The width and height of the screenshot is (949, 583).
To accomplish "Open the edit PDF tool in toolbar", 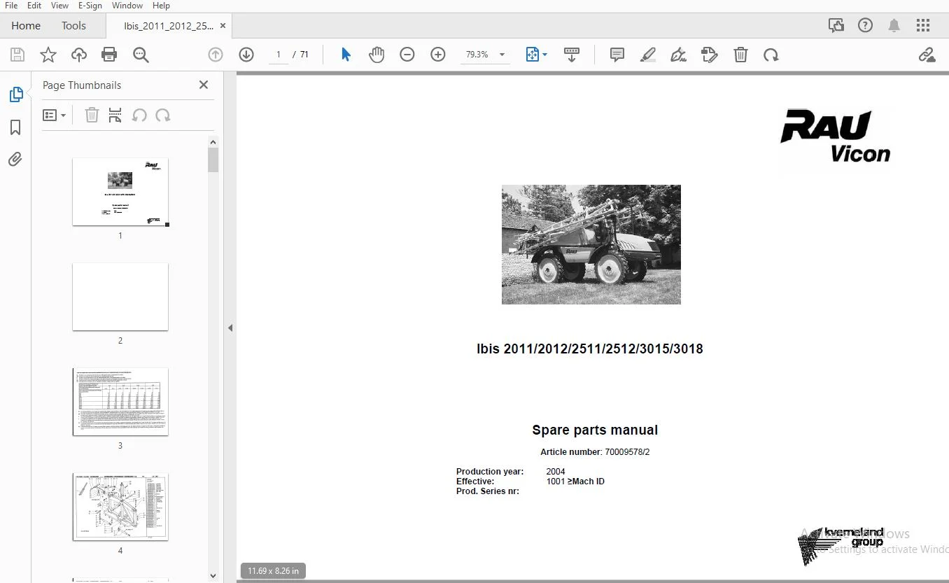I will tap(710, 55).
